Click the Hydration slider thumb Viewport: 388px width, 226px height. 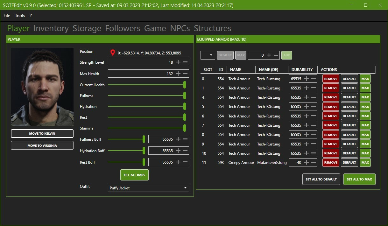pos(185,107)
